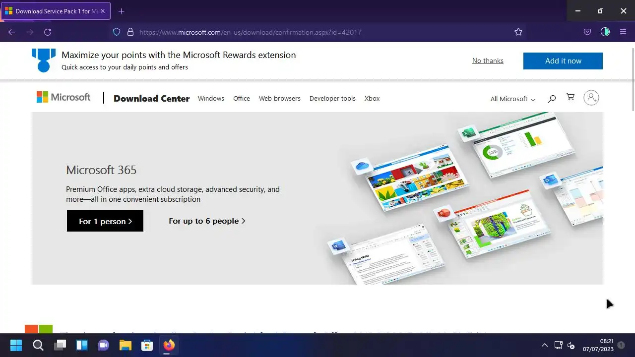Open the Download Center link
The width and height of the screenshot is (635, 357).
coord(151,98)
